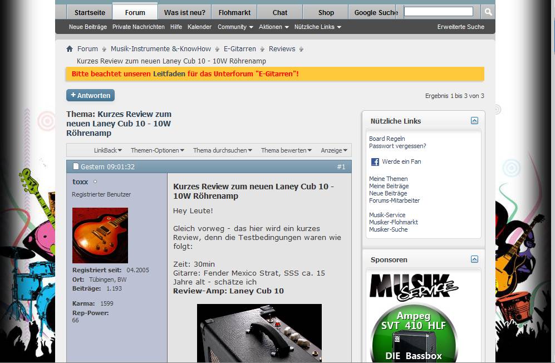
Task: Collapse the Nützliche Links sidebar box
Action: [x=474, y=121]
